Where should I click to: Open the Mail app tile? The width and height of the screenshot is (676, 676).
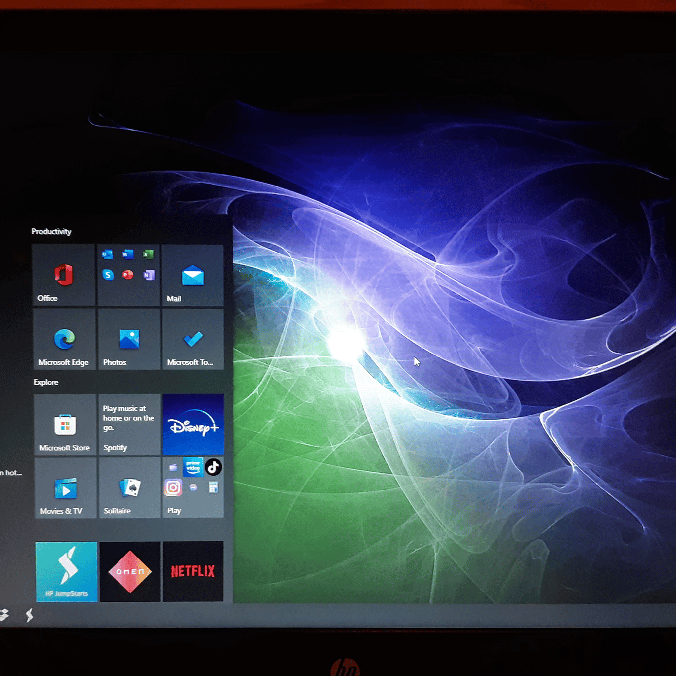193,275
